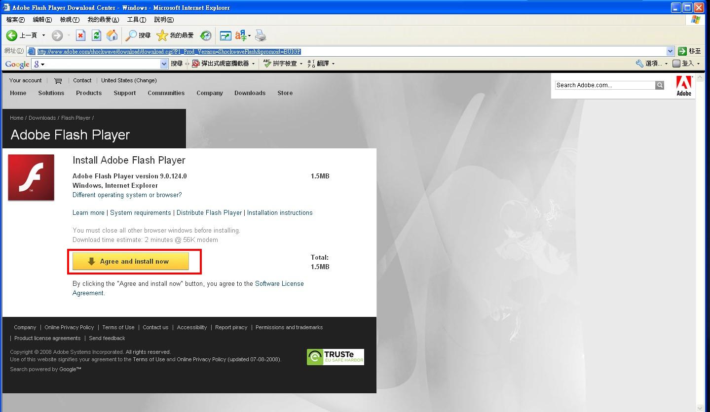
Task: Click the full screen window toolbar icon
Action: click(x=225, y=35)
